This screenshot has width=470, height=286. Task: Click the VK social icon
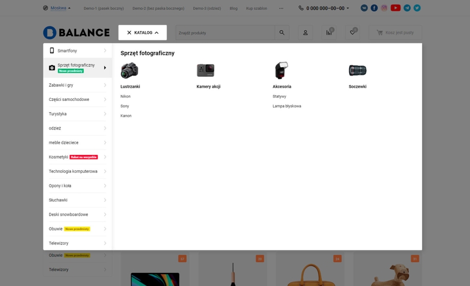(x=364, y=8)
